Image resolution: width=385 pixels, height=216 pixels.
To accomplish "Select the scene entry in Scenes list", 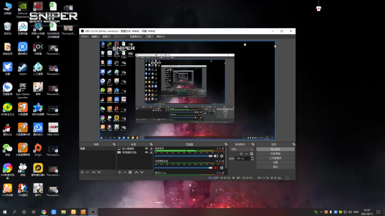I will pos(98,149).
